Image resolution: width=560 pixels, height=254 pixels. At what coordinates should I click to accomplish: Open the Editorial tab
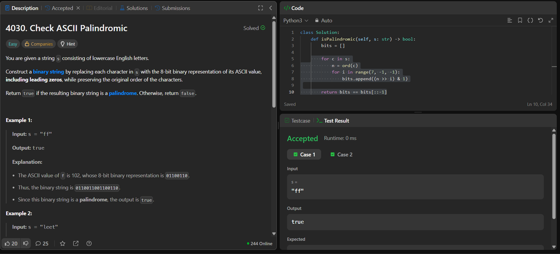click(x=99, y=8)
